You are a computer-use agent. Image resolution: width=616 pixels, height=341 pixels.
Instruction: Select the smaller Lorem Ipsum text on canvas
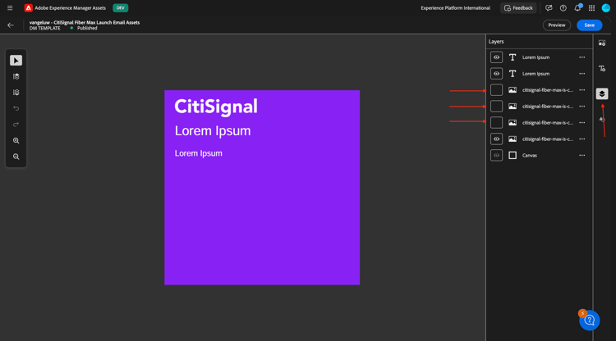(x=199, y=153)
